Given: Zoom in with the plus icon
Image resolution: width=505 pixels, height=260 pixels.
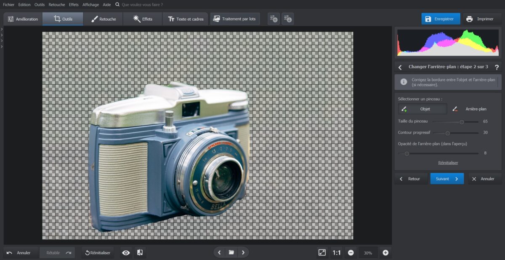Looking at the screenshot, I should tap(385, 253).
